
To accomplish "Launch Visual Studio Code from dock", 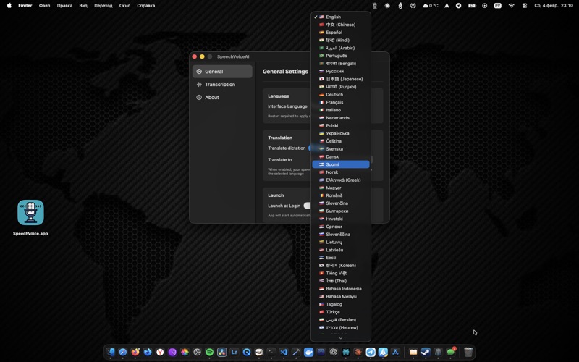I will coord(284,353).
